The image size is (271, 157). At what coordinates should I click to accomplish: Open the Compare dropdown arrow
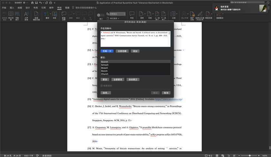[177, 14]
